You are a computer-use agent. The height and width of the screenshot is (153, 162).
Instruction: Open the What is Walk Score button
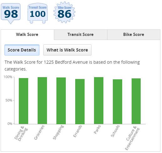(67, 50)
